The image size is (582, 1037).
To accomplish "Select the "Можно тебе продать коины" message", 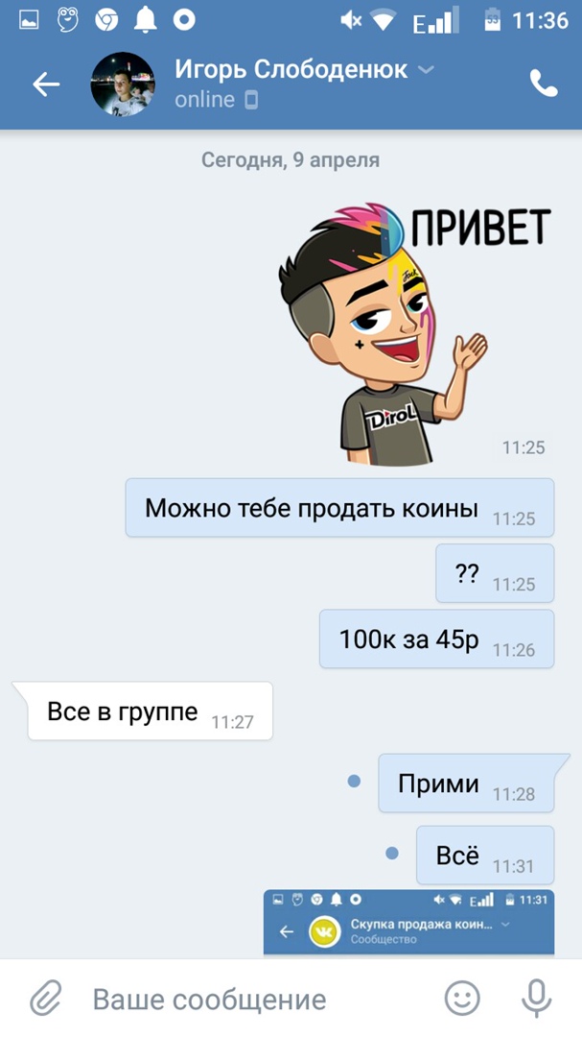I will (339, 507).
